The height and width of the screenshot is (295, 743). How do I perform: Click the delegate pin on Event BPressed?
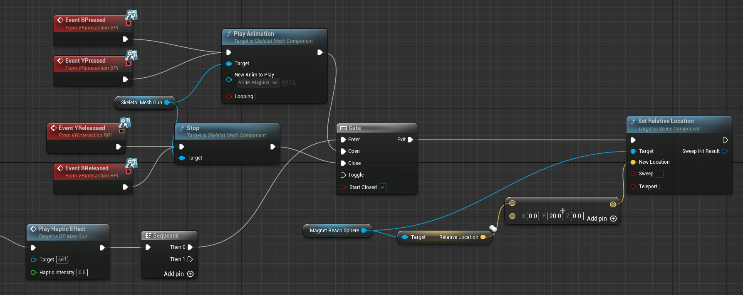[x=129, y=23]
